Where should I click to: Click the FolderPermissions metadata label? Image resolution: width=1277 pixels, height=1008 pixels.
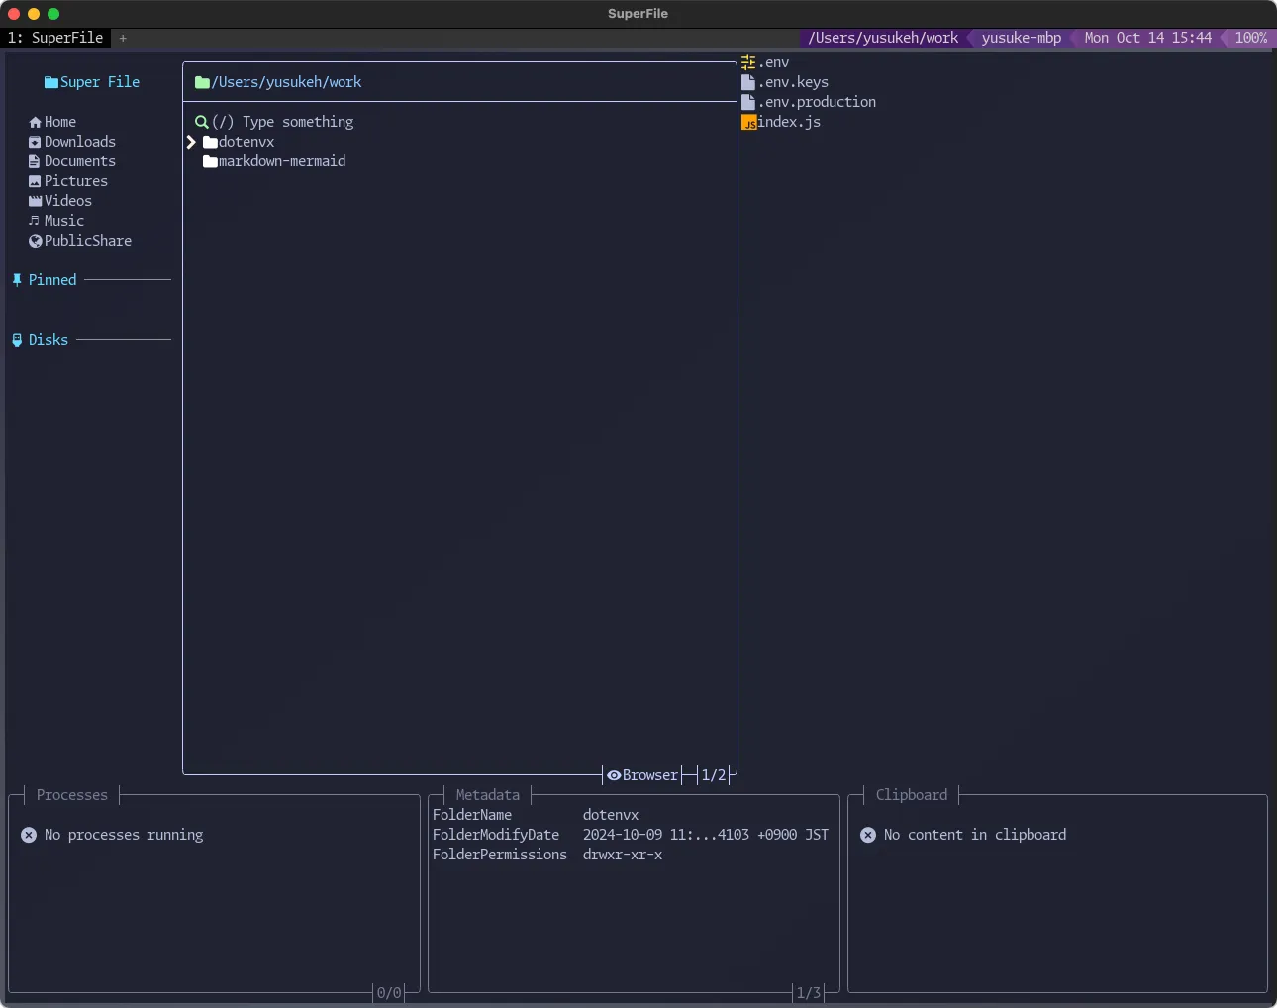click(x=500, y=855)
